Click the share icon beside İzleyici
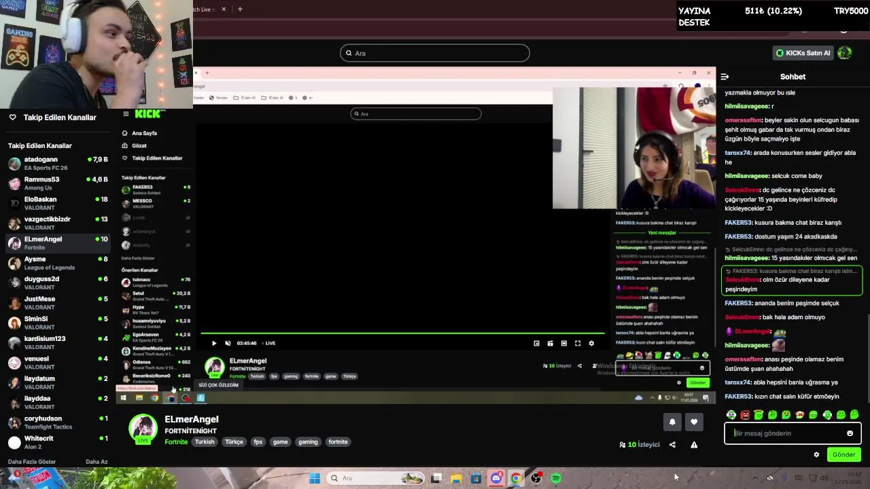The height and width of the screenshot is (489, 870). (x=672, y=445)
